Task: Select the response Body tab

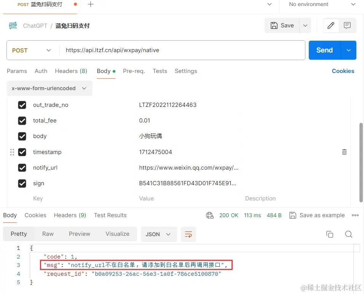Action: tap(10, 215)
